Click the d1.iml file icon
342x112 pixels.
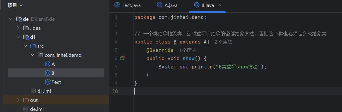point(33,91)
